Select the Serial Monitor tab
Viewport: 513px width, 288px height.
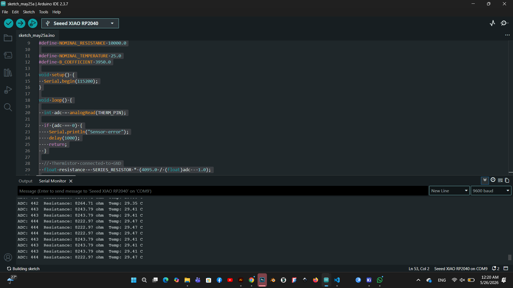tap(53, 181)
